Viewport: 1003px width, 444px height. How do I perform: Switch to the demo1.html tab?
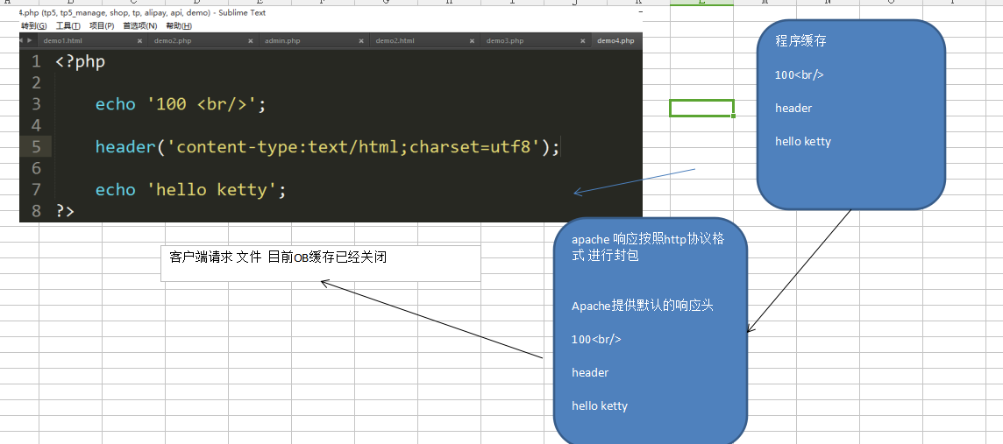tap(62, 41)
